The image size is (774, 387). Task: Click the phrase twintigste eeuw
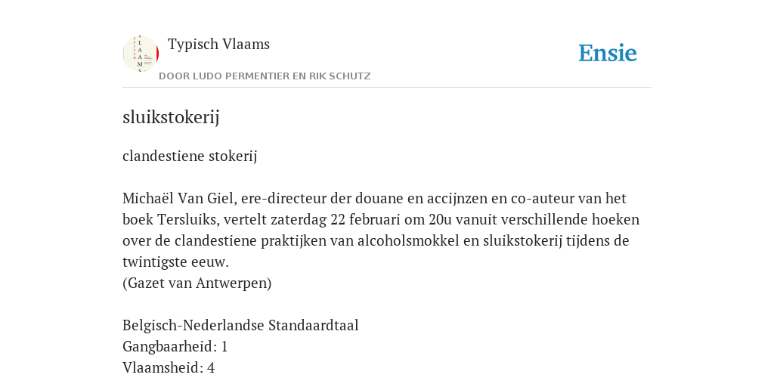[x=175, y=262]
